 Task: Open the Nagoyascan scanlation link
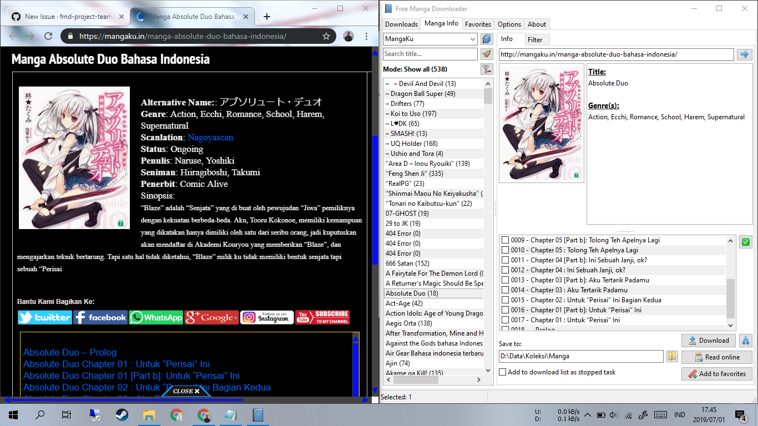[x=210, y=138]
